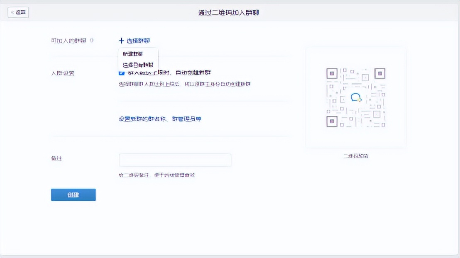
Task: Click the chat bubble logo inside the QR code
Action: (356, 98)
